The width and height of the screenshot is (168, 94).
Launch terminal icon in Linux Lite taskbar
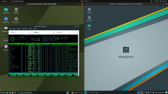15,93
